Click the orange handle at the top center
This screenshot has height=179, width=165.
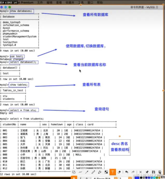point(81,5)
